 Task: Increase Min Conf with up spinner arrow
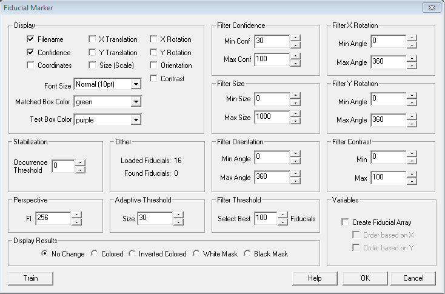295,38
